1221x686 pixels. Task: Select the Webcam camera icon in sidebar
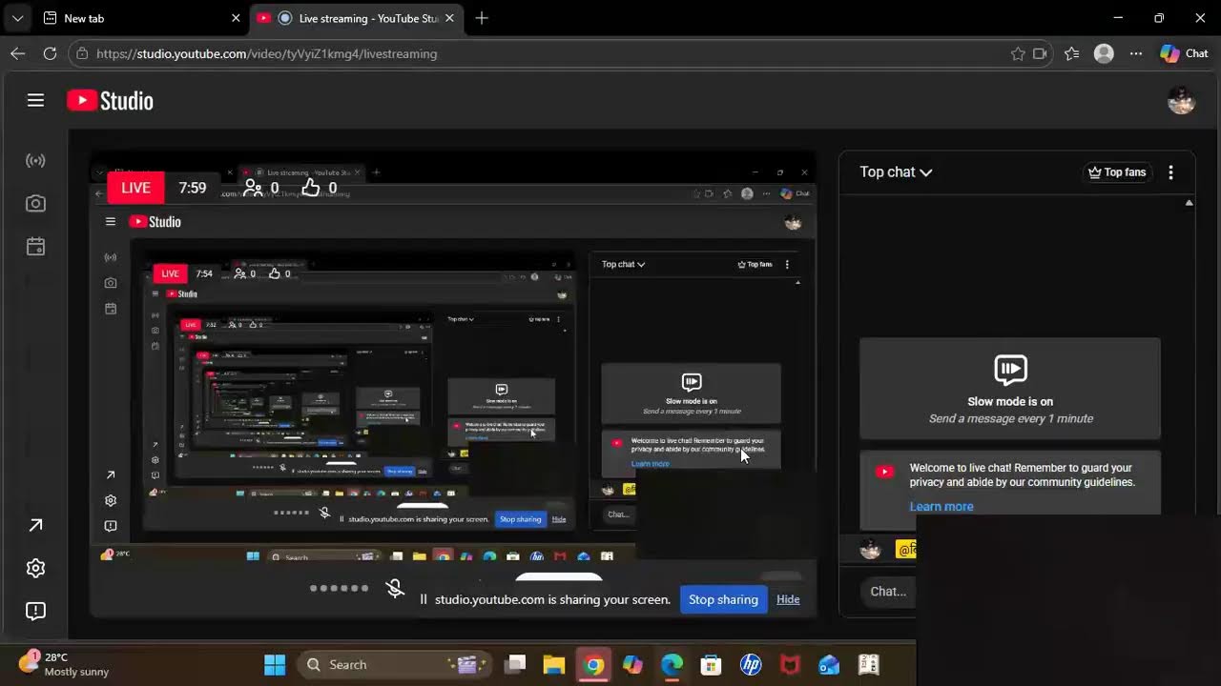(35, 203)
